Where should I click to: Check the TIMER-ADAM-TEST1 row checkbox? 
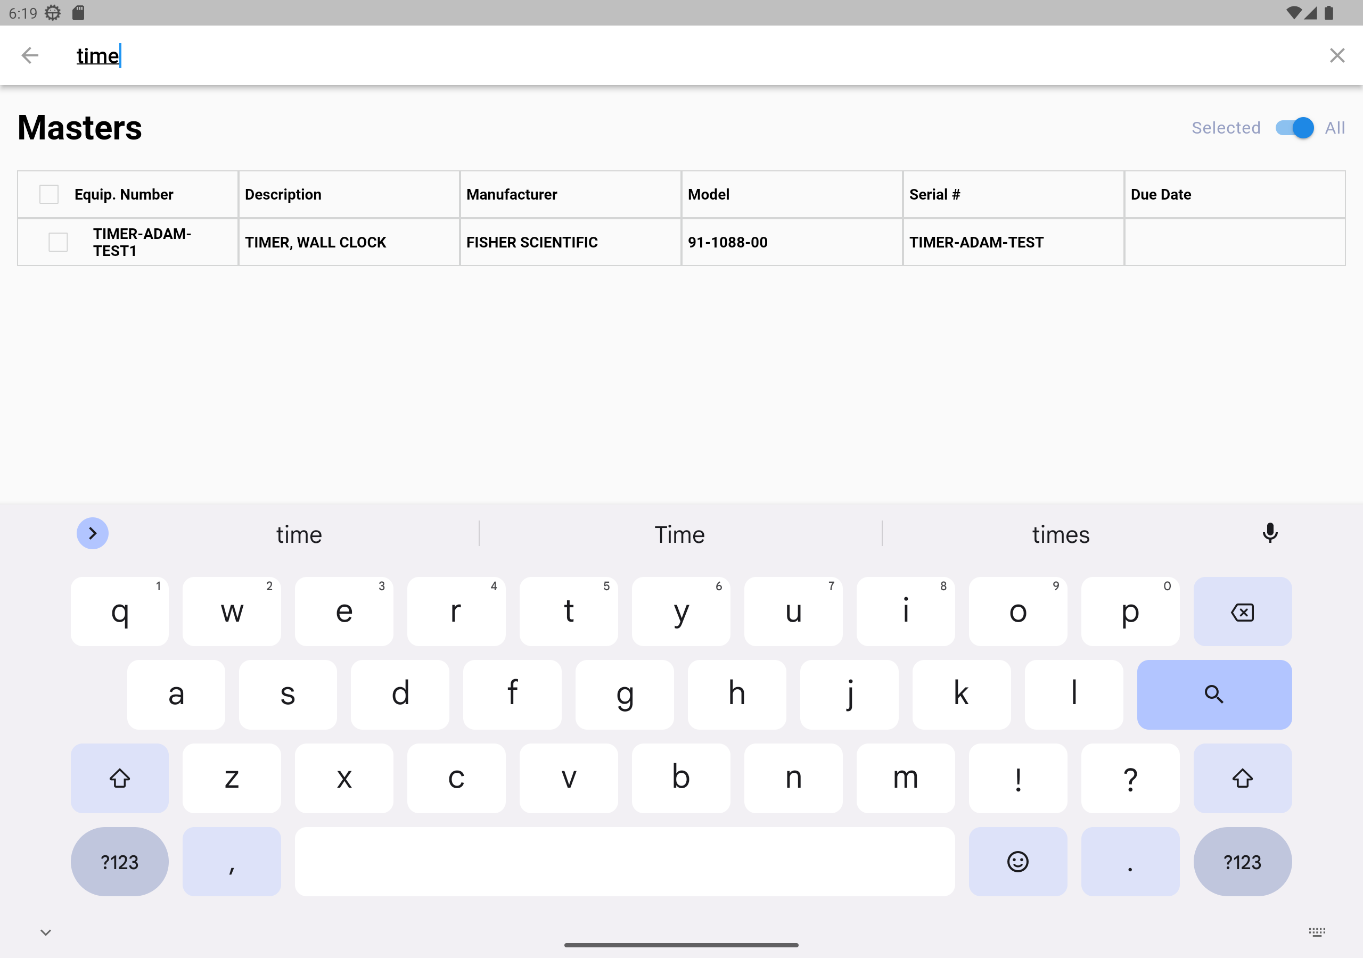[x=58, y=242]
